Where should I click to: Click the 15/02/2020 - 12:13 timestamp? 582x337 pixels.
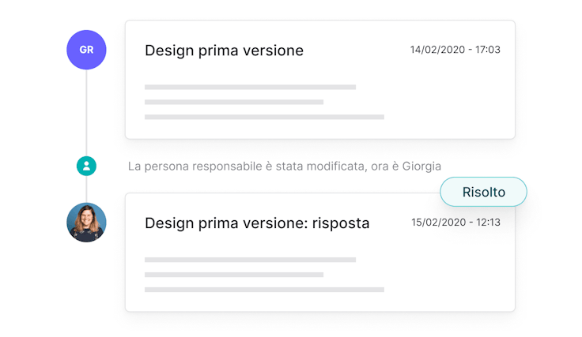(x=455, y=223)
